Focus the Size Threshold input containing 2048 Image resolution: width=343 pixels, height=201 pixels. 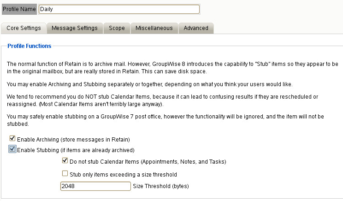pyautogui.click(x=95, y=186)
